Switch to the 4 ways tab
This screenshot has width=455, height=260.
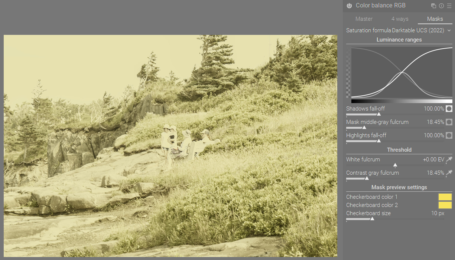(400, 19)
